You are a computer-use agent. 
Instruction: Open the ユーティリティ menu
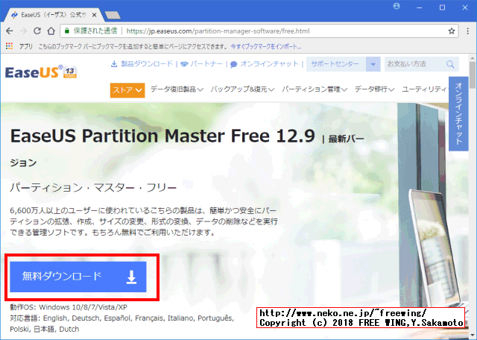425,89
